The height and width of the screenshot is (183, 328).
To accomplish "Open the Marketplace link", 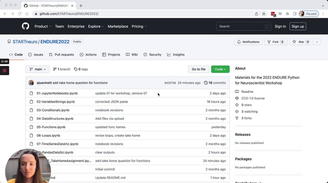I will 118,26.
